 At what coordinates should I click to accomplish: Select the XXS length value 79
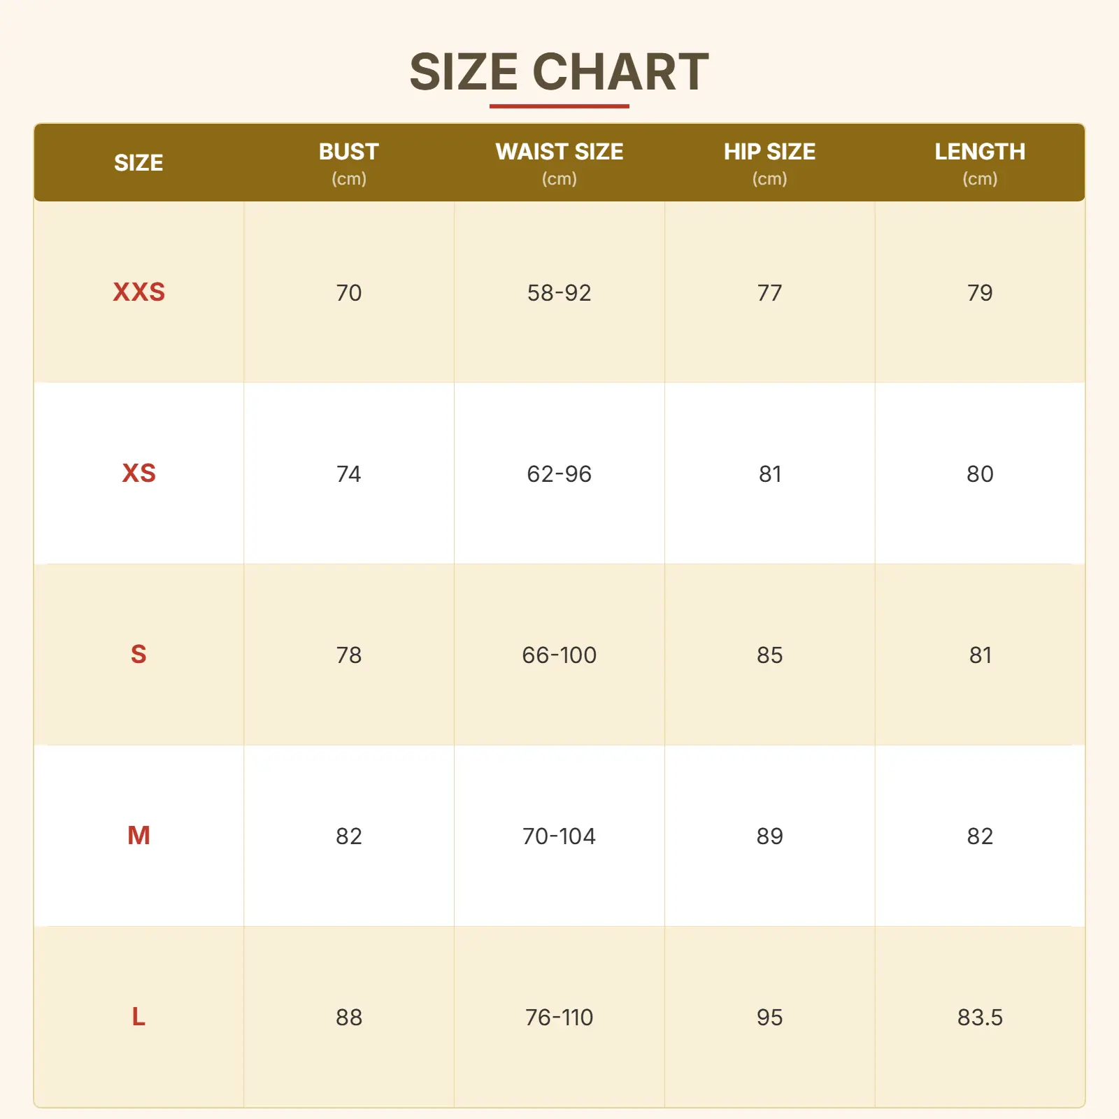(979, 293)
